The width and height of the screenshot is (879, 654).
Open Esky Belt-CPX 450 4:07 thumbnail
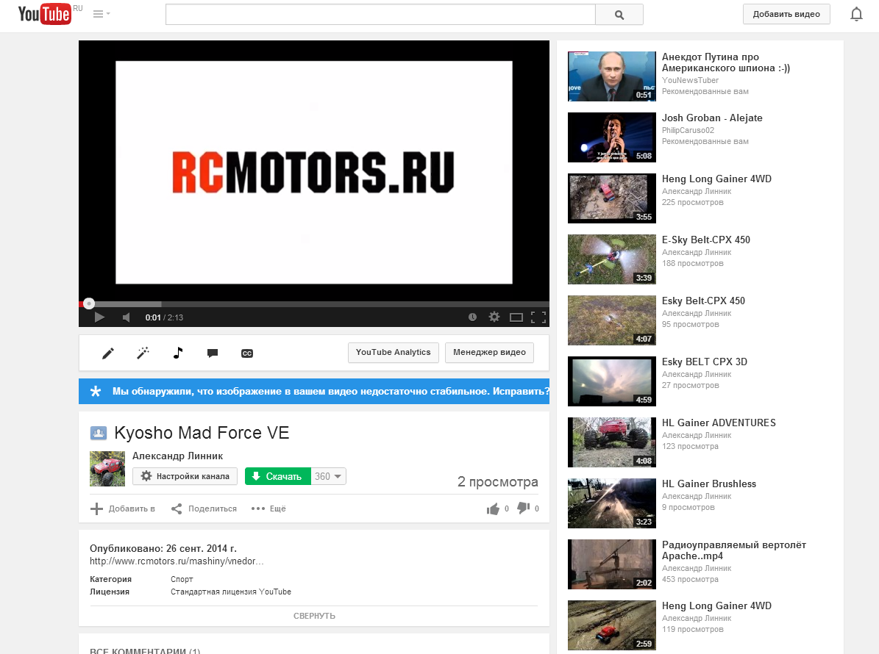[611, 320]
